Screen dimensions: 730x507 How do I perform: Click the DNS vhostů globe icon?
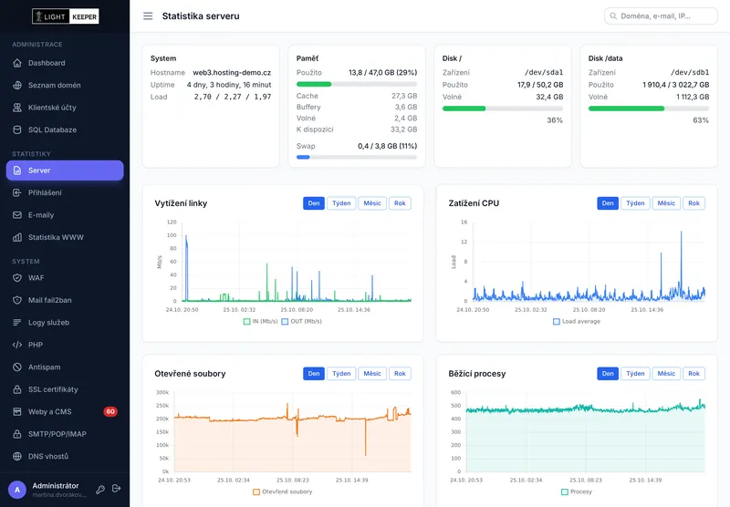[17, 456]
